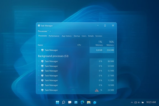Viewport: 159px width, 106px height.
Task: Expand the 1.3 MB Task Manager process
Action: (39, 80)
